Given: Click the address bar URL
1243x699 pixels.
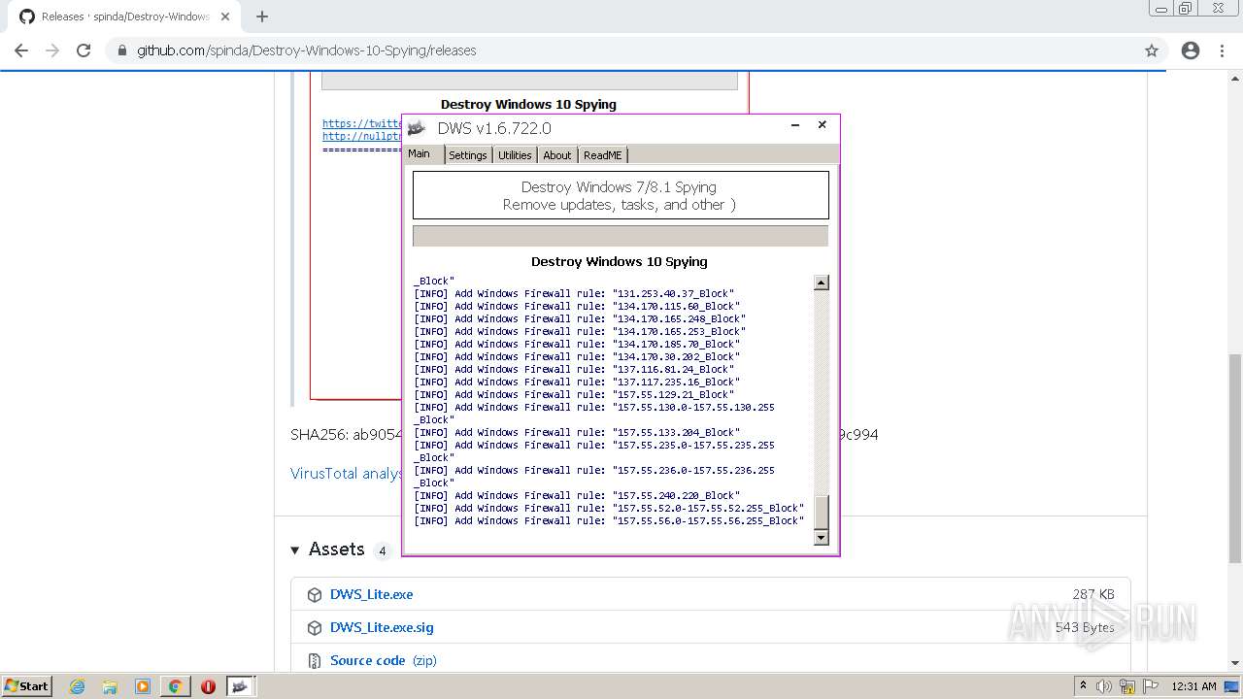Looking at the screenshot, I should point(307,50).
